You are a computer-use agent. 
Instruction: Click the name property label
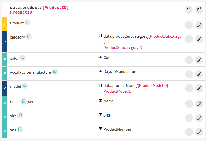(x=15, y=102)
